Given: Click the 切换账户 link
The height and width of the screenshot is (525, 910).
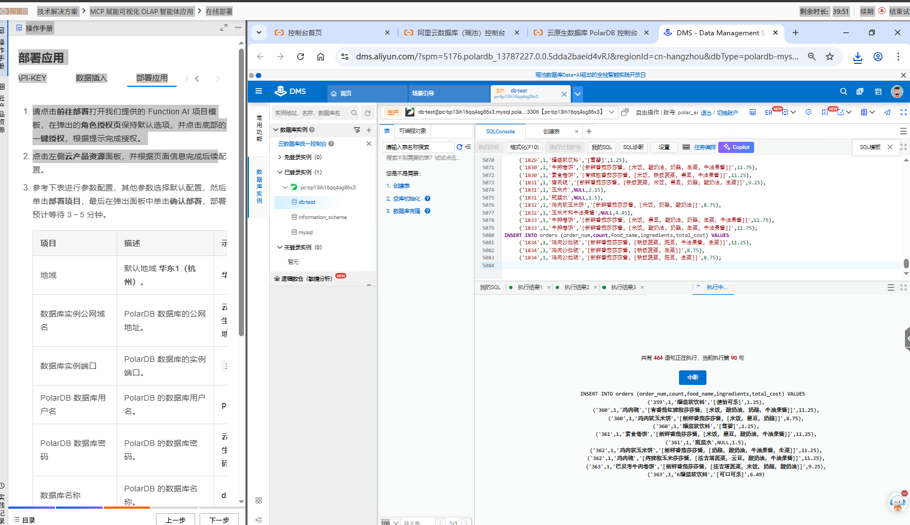Looking at the screenshot, I should [x=727, y=113].
